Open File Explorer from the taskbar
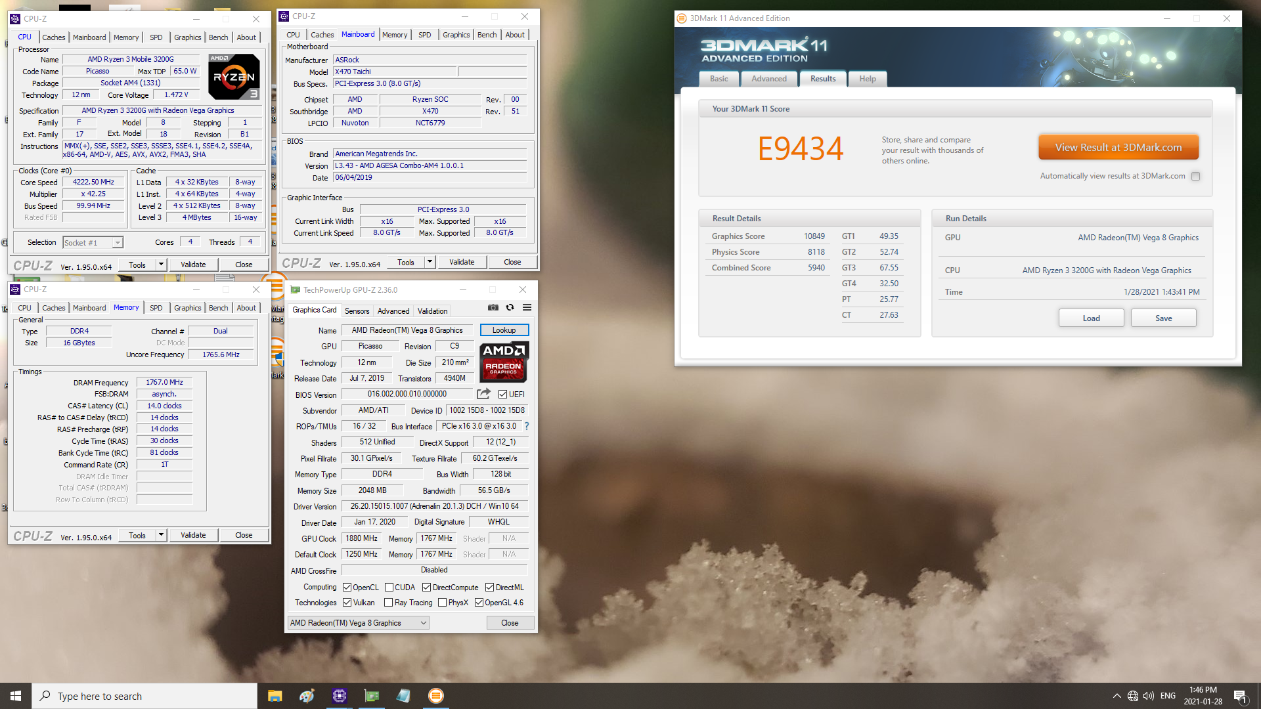The height and width of the screenshot is (709, 1261). coord(275,696)
